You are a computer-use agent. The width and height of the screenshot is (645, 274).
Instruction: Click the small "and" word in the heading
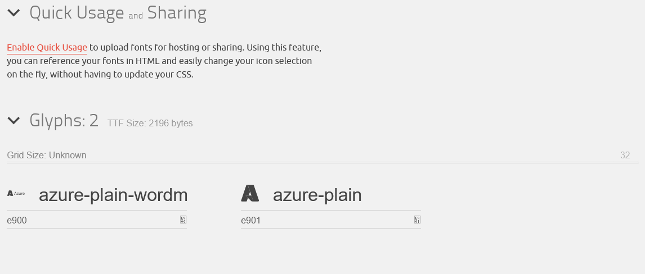point(136,16)
